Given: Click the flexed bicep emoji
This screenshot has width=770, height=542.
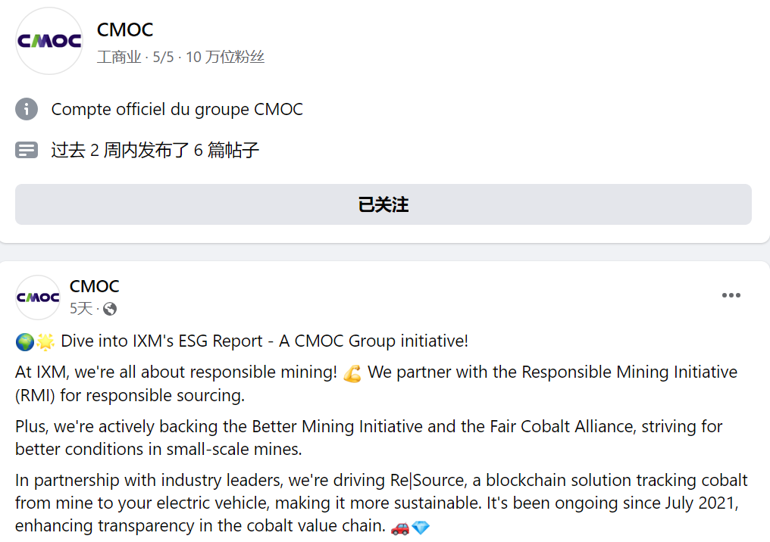Looking at the screenshot, I should point(352,373).
